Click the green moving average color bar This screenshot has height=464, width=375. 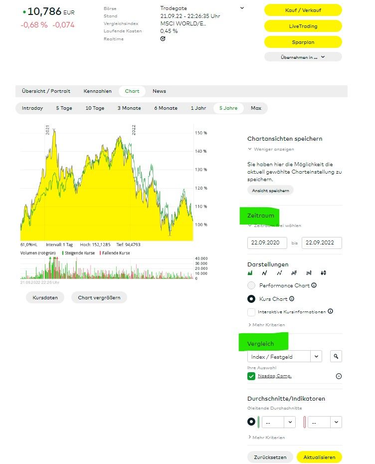(x=258, y=422)
